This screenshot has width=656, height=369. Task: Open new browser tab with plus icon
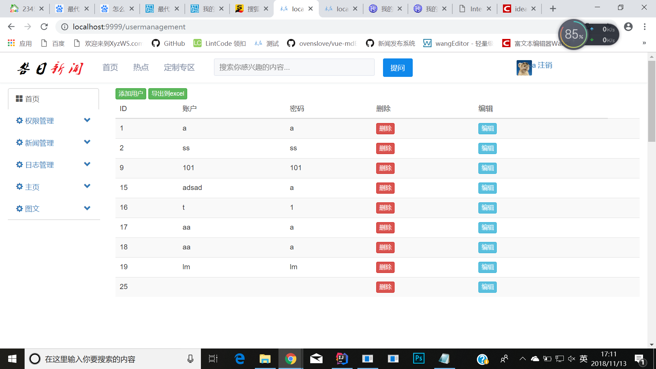(x=553, y=9)
